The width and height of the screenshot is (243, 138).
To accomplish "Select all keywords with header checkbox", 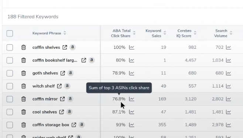I will pos(10,33).
